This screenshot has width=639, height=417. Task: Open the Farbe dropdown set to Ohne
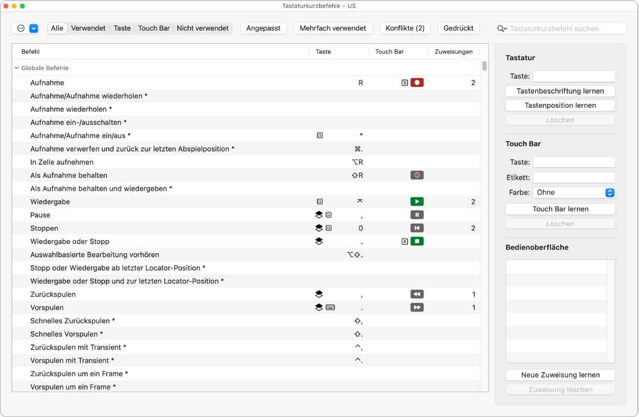click(x=573, y=192)
